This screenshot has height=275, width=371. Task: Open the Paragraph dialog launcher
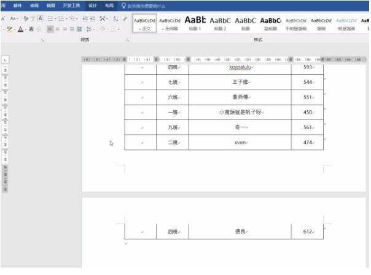[x=127, y=40]
